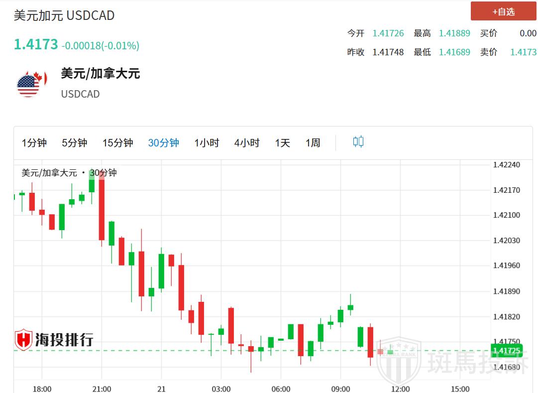This screenshot has width=538, height=393.
Task: Switch chart to 1小时 timeframe
Action: pos(207,143)
